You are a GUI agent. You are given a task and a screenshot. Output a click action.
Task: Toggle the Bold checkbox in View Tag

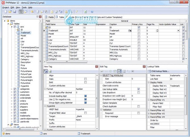(x=85, y=82)
